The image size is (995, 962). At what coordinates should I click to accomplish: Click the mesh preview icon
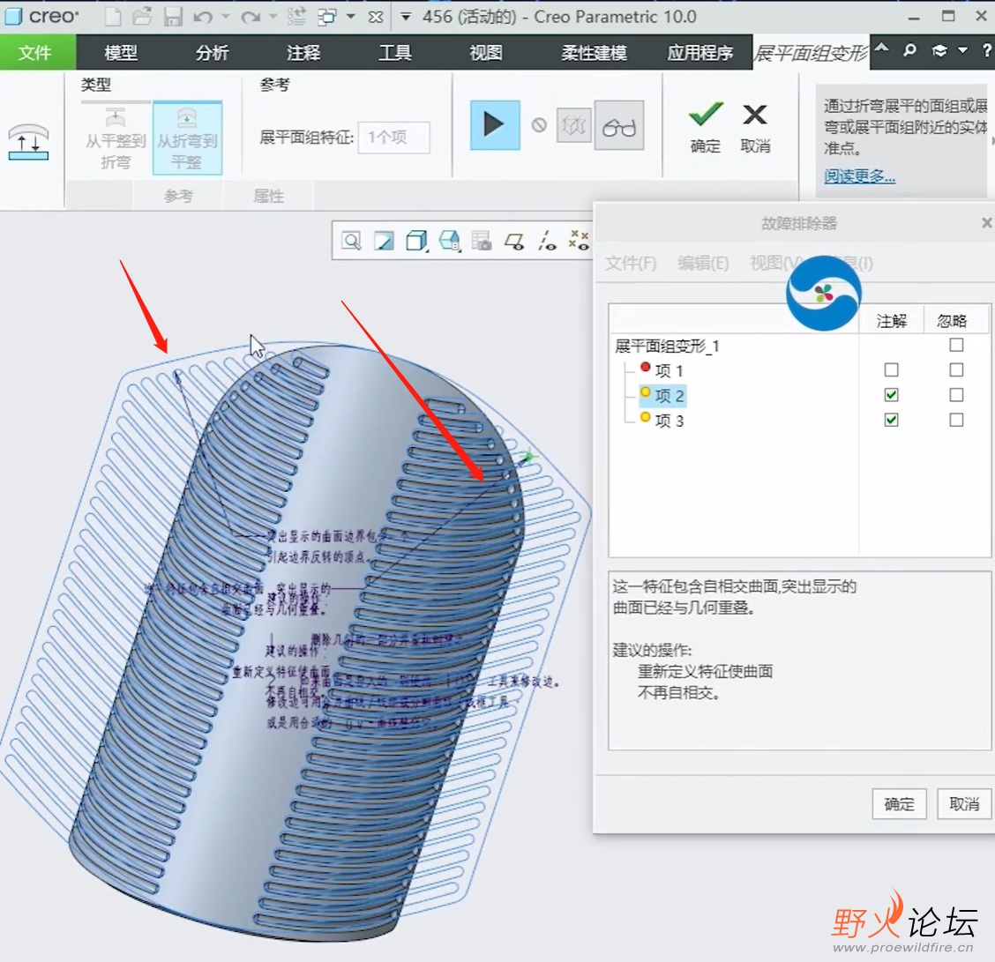[x=573, y=125]
